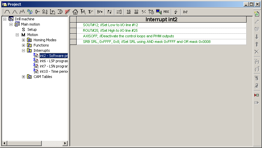Open the int10 - Time period item
The image size is (262, 148).
(53, 71)
